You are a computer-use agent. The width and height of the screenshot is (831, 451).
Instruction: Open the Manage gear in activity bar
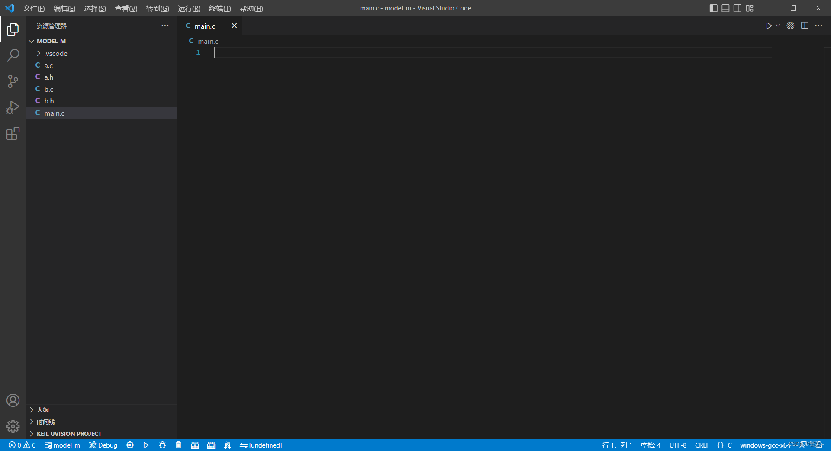tap(13, 426)
